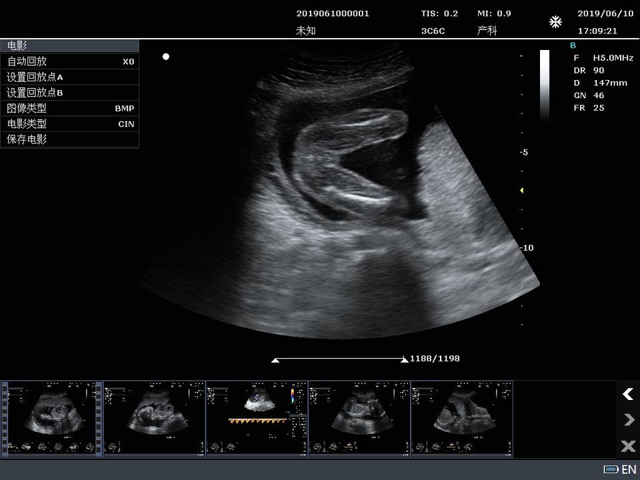Open the second saved ultrasound thumbnail
640x480 pixels.
coord(154,419)
